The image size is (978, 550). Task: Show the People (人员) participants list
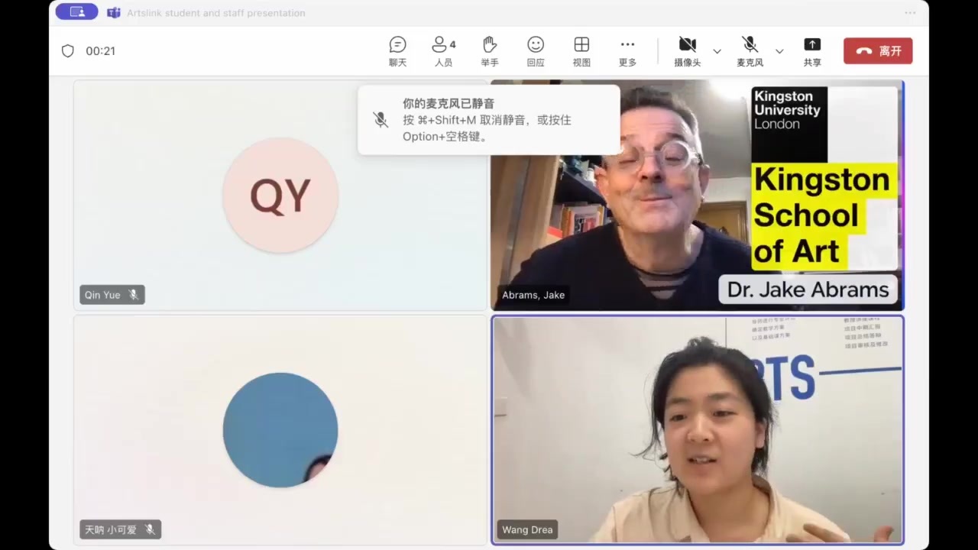(443, 51)
